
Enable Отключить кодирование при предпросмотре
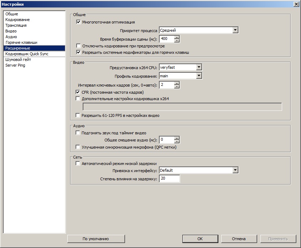point(78,46)
